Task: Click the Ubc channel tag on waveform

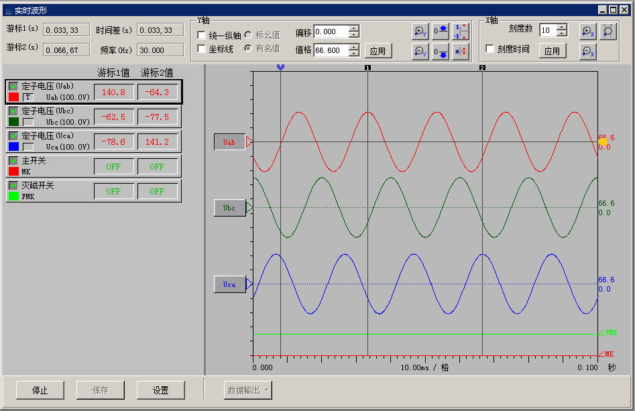Action: pos(229,208)
